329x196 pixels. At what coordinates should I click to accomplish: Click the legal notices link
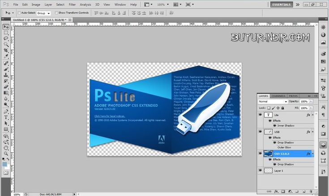110,116
